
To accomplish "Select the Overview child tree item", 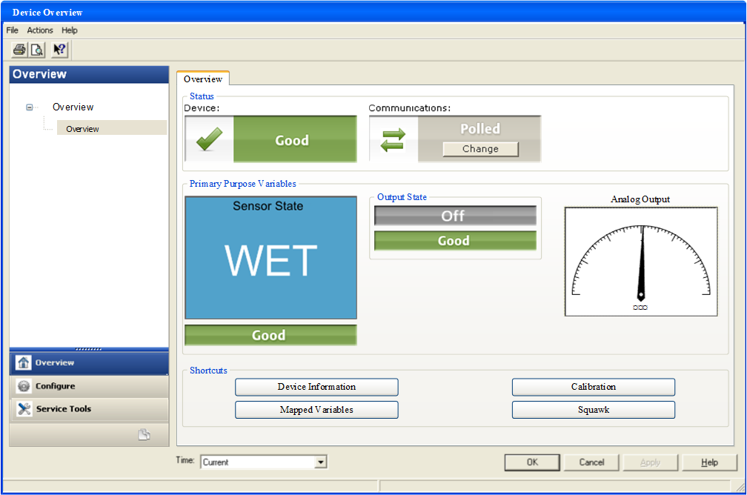I will 82,129.
